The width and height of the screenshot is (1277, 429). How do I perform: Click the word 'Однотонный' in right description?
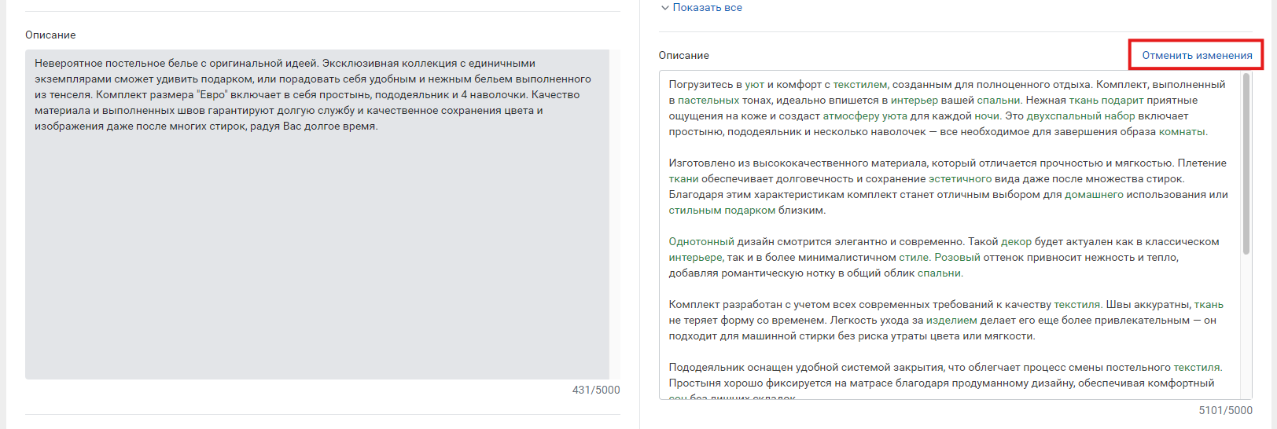pos(701,241)
